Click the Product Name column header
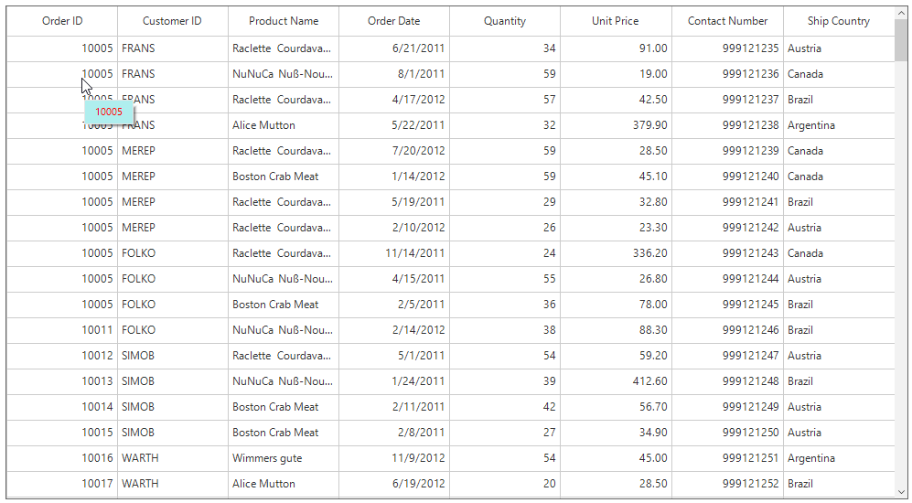 (284, 21)
